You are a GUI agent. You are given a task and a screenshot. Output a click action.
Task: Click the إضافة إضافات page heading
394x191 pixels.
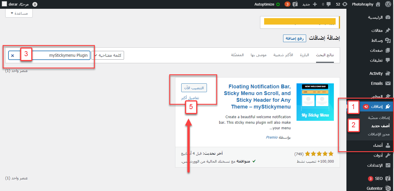(x=325, y=38)
